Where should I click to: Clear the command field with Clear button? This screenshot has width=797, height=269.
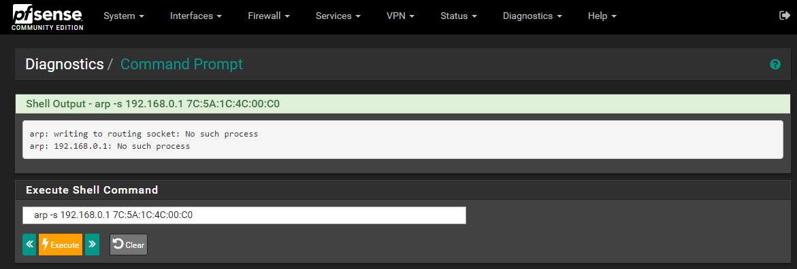[129, 245]
